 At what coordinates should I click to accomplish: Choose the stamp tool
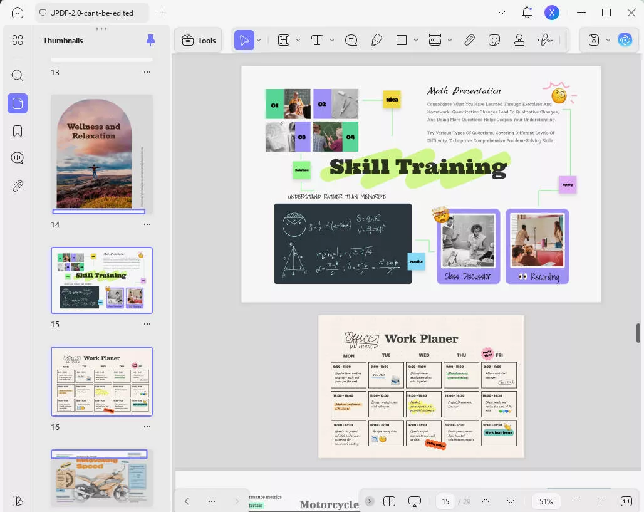519,40
